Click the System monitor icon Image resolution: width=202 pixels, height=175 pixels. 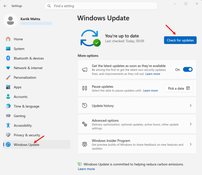[8, 48]
